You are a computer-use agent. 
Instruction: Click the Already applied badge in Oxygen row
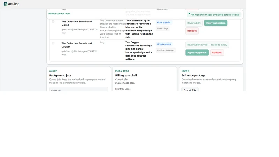tap(164, 44)
